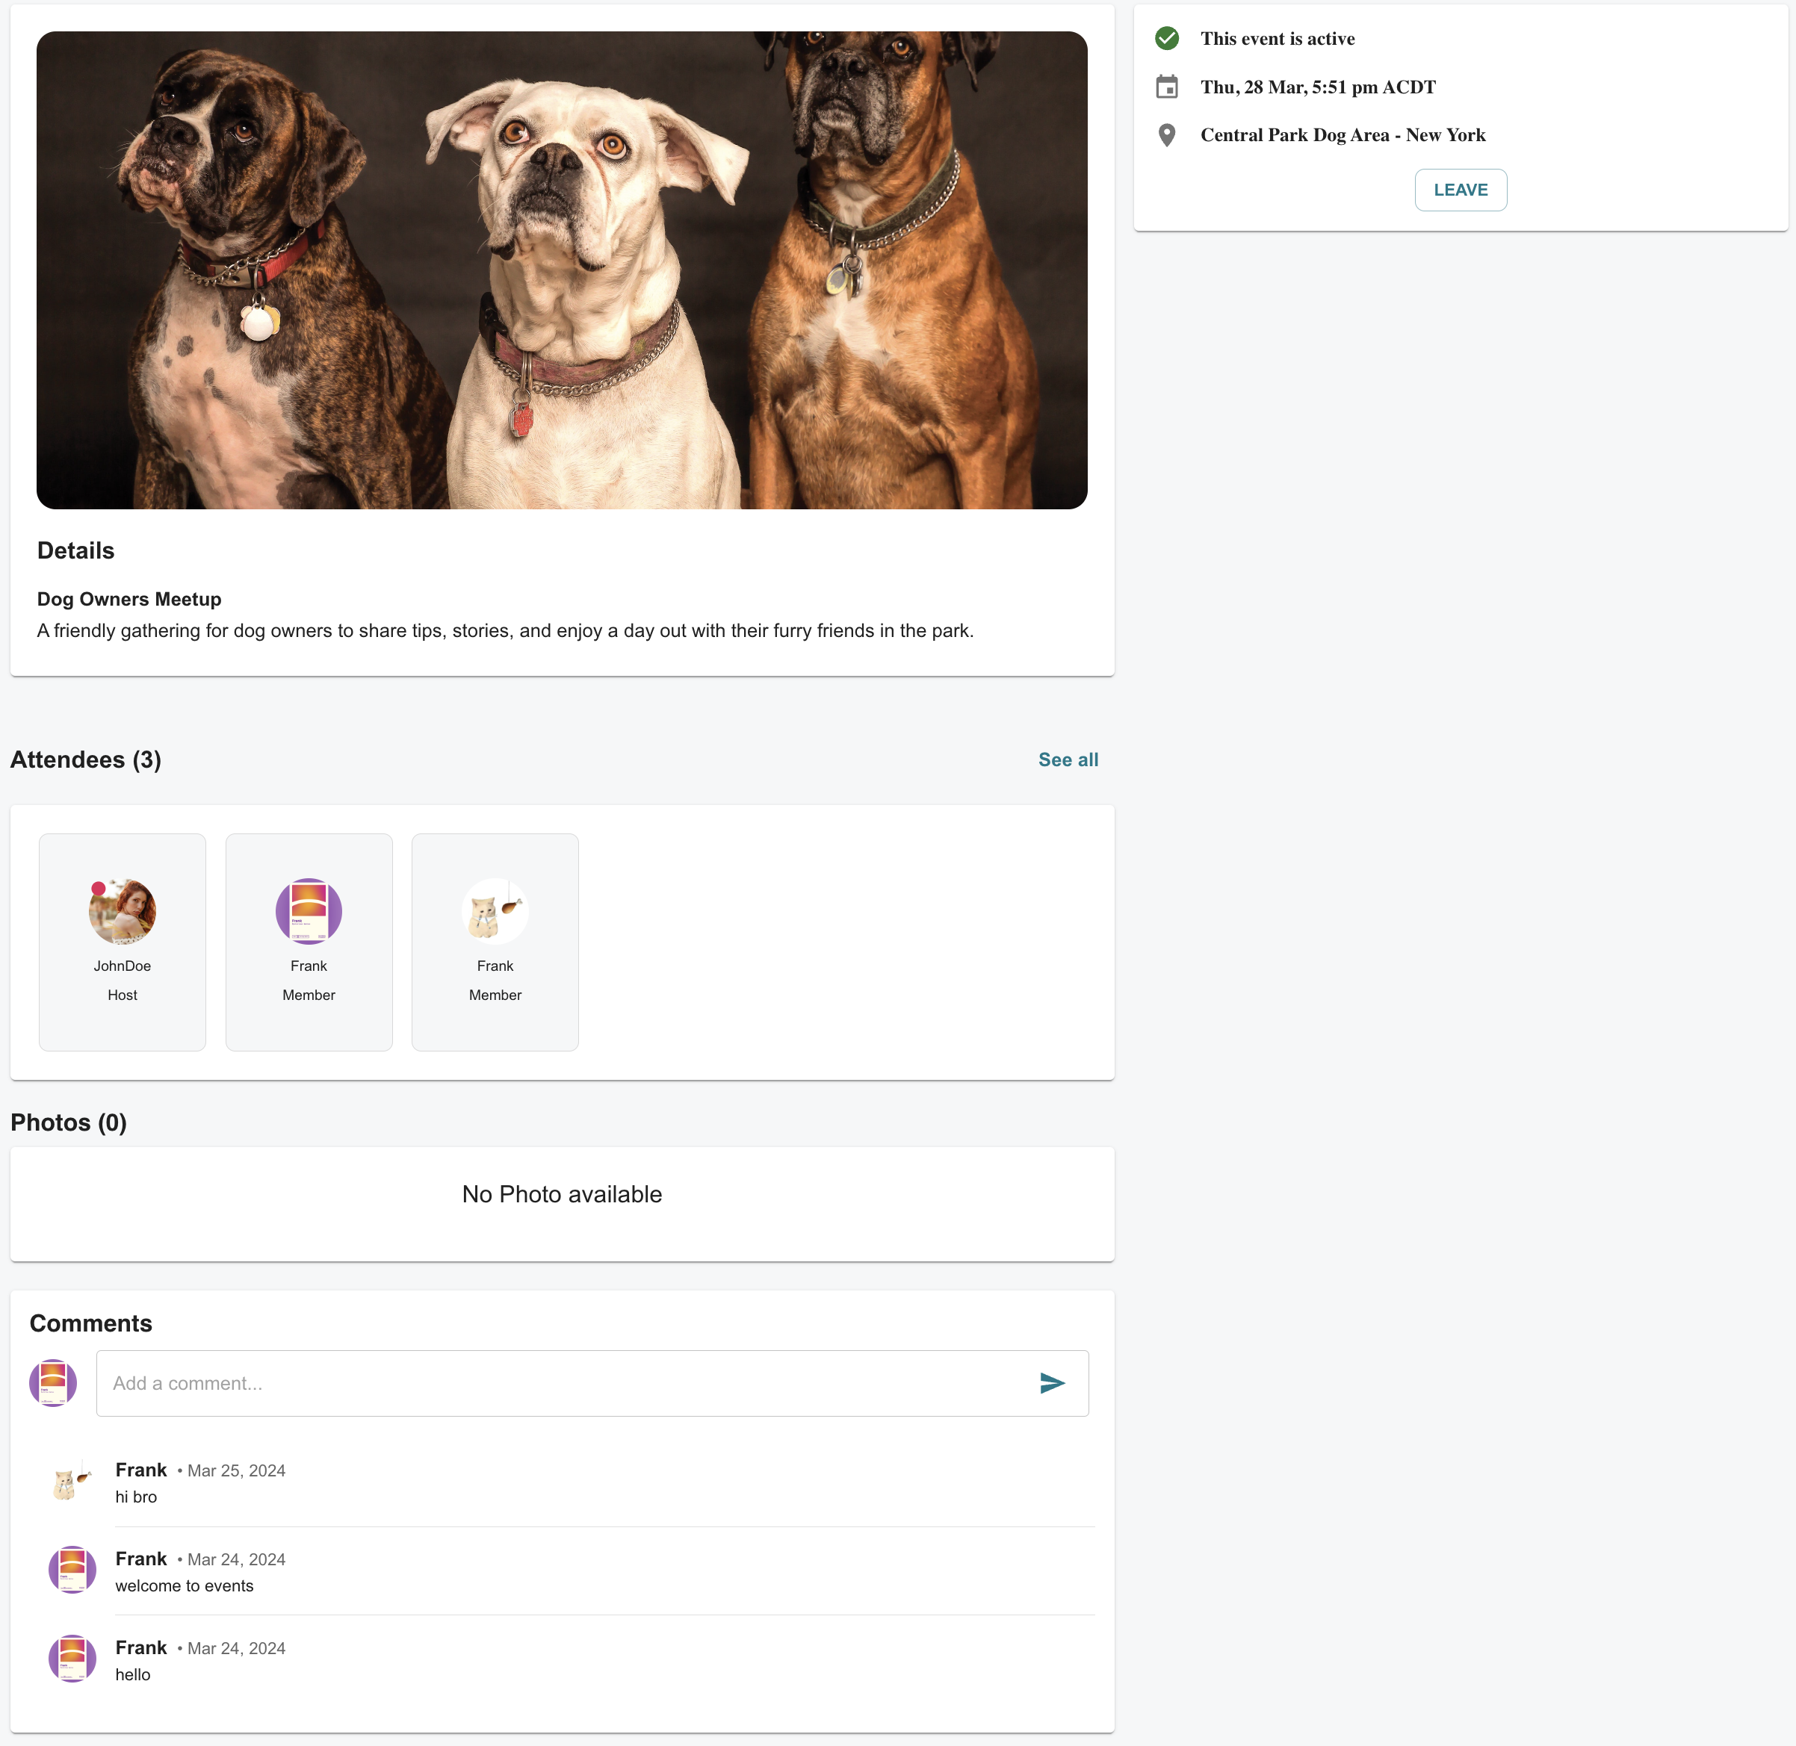The height and width of the screenshot is (1746, 1796).
Task: Click the location pin icon
Action: coord(1167,135)
